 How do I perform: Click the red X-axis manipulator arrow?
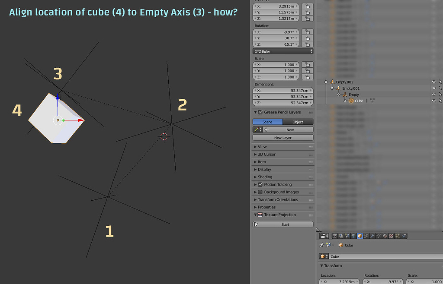(x=81, y=120)
